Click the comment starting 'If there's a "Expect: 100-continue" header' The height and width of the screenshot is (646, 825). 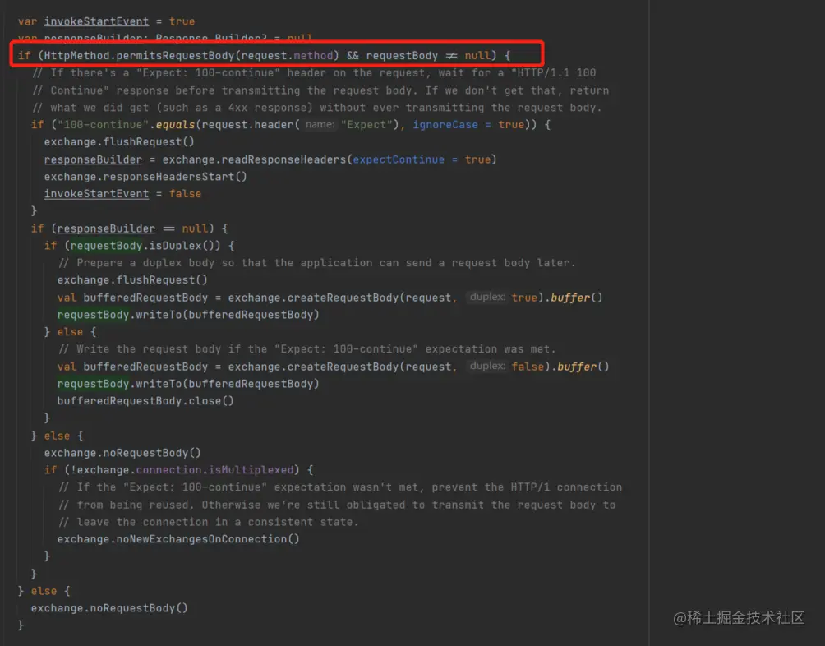[314, 72]
